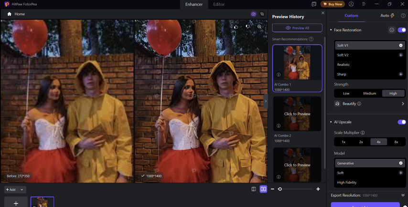Download the Soft upscale model

(401, 173)
